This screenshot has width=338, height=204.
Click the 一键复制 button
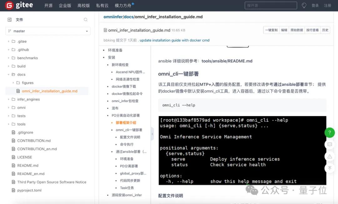click(x=271, y=30)
